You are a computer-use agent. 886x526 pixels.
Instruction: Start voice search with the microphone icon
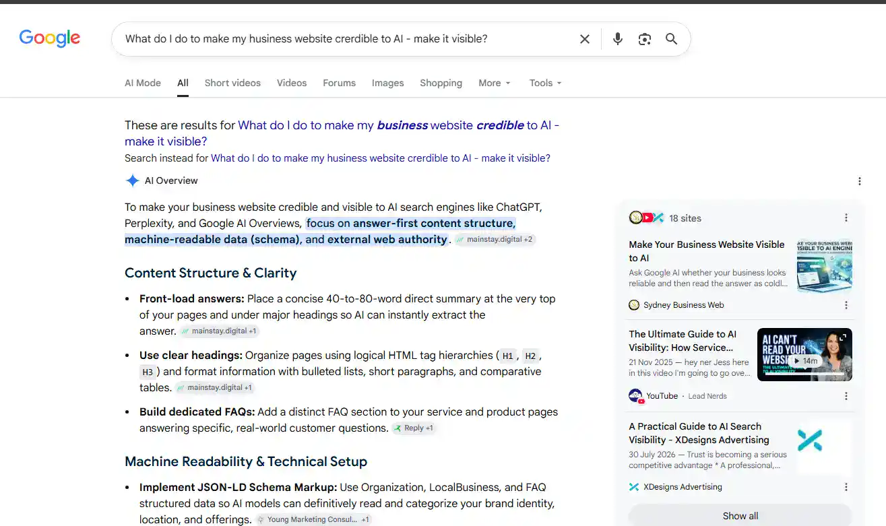(618, 39)
